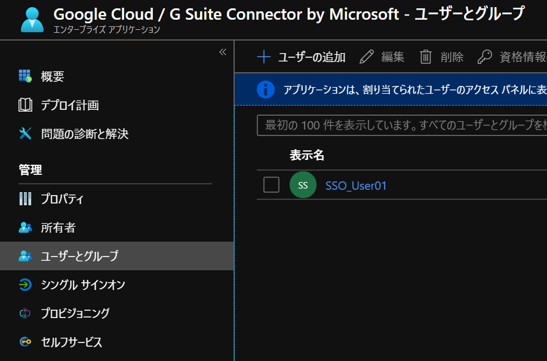Click the セルフサービス icon in sidebar
This screenshot has width=547, height=361.
point(25,342)
